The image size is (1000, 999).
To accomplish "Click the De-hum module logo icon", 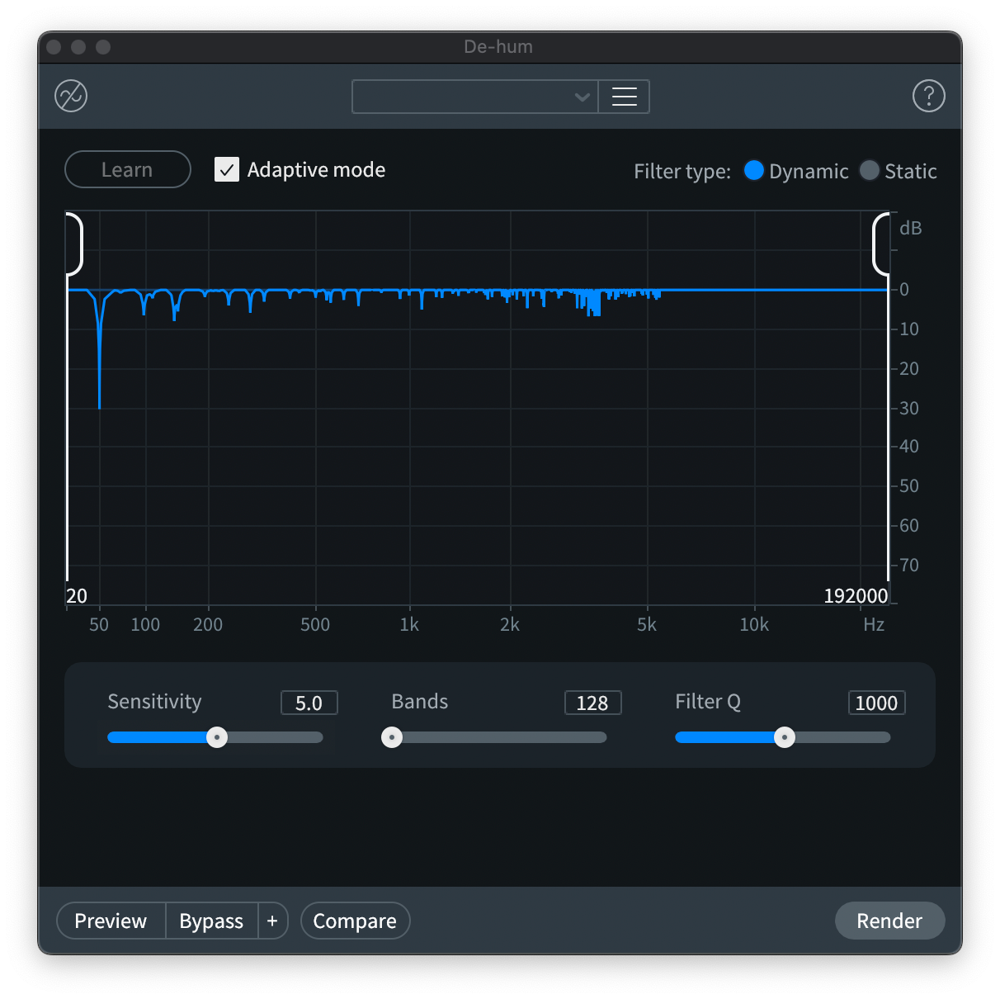I will click(x=71, y=97).
